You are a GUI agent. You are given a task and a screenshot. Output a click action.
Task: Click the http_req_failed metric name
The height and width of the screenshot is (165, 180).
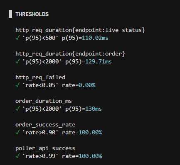tap(40, 77)
